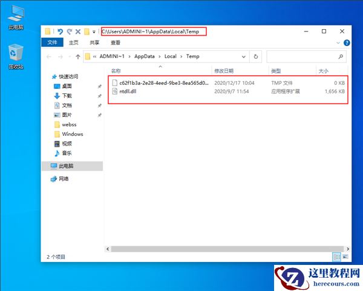
Task: Click Local in the address breadcrumb
Action: pyautogui.click(x=171, y=56)
